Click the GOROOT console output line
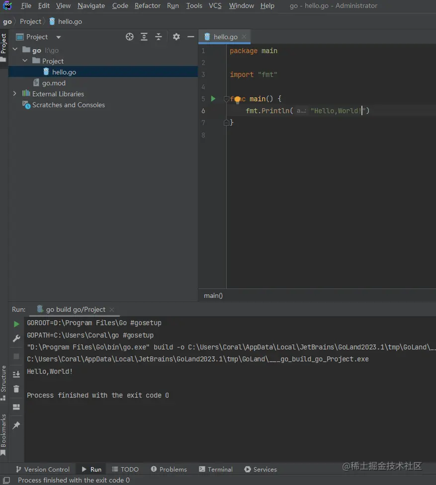Viewport: 436px width, 485px height. click(94, 323)
